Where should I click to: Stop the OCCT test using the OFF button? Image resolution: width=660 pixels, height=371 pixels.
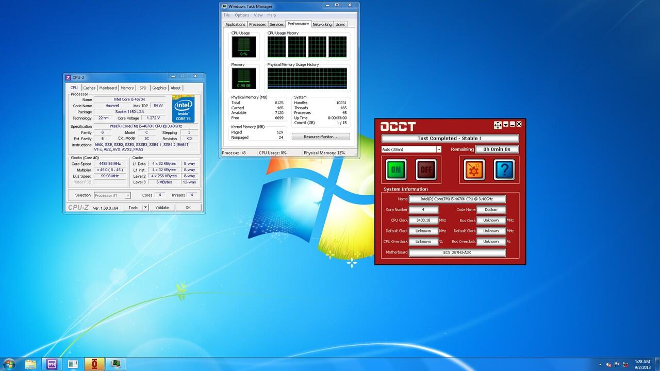pos(426,169)
